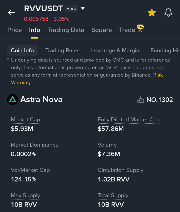Tap the Fully Diluted Market Cap label
The image size is (180, 212).
[x=129, y=120]
